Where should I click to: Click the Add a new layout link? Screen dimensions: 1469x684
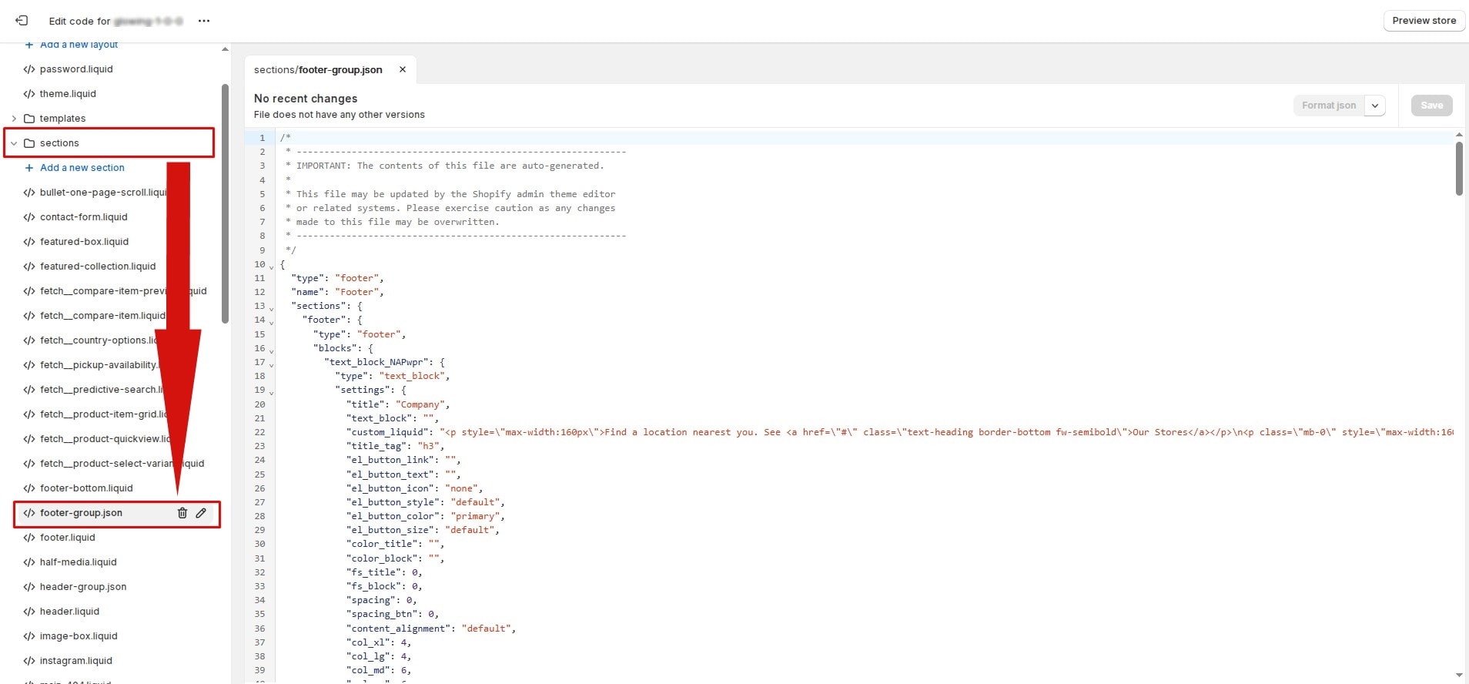79,45
